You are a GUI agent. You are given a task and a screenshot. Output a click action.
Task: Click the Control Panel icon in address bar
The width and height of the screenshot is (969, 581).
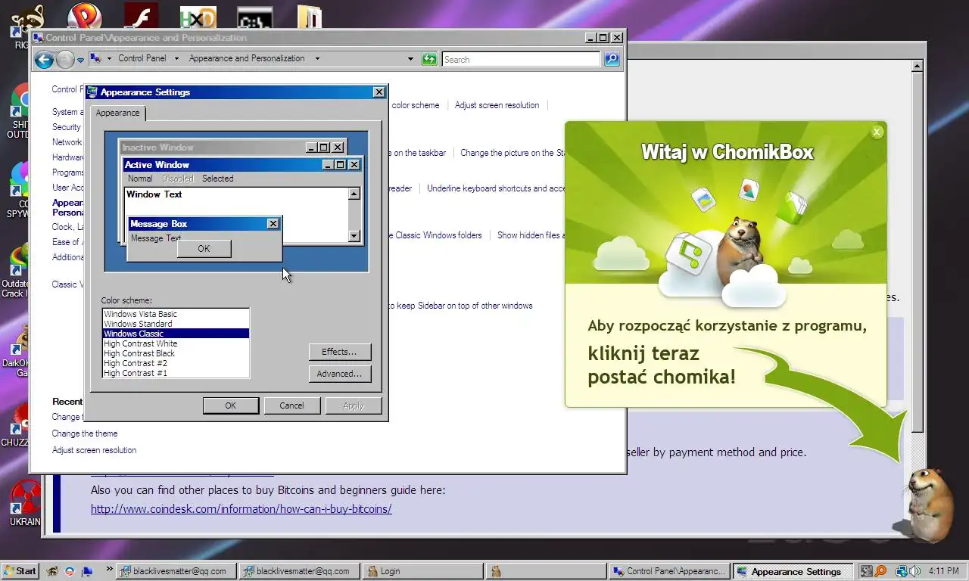pyautogui.click(x=95, y=58)
